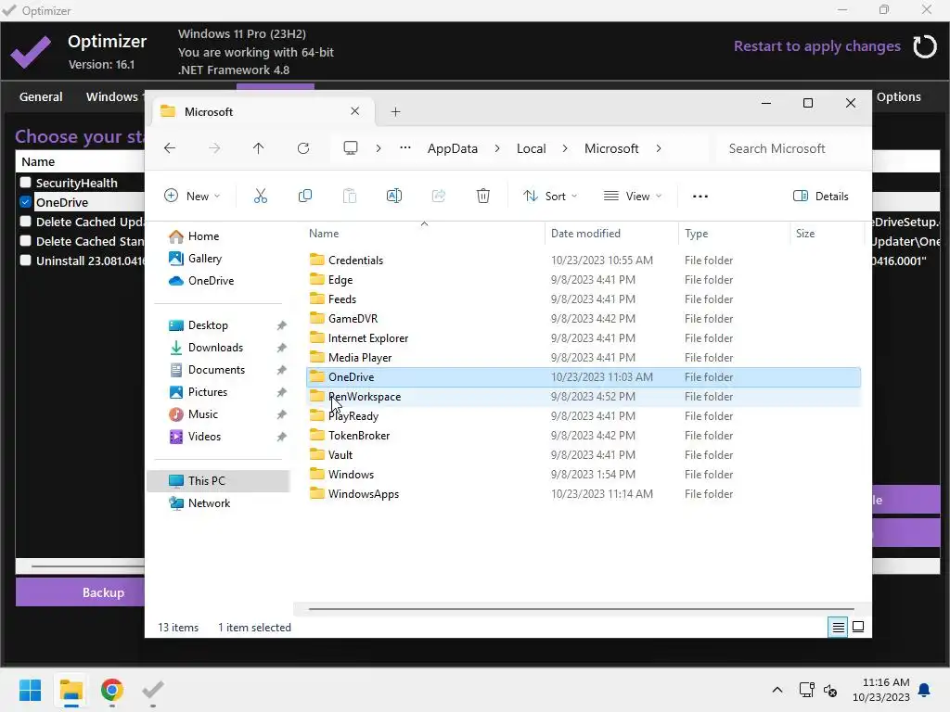Image resolution: width=950 pixels, height=712 pixels.
Task: Expand chevron after This PC icon in address bar
Action: (x=379, y=148)
